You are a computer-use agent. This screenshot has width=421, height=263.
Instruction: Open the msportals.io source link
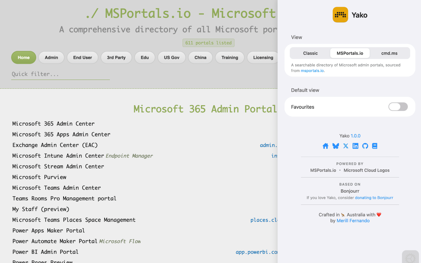pos(312,71)
